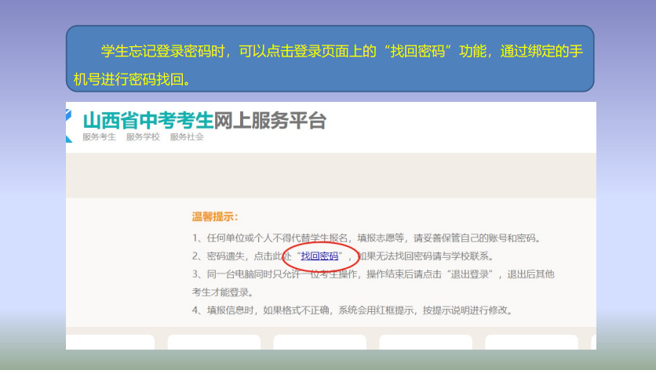Click the blue instruction text box at the top

click(330, 59)
